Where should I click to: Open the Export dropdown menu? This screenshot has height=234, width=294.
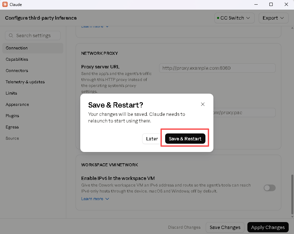click(273, 18)
